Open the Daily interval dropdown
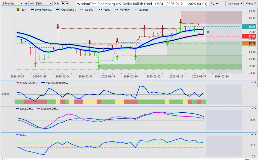Screen dimensions: 258x160 (x=43, y=3)
